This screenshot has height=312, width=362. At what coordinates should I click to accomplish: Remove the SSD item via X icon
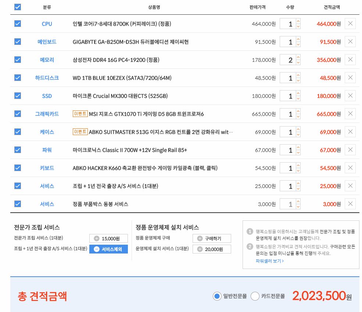[350, 96]
